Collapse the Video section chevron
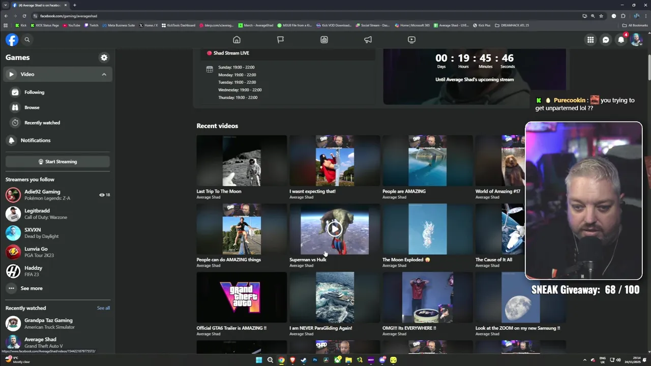 pyautogui.click(x=104, y=74)
